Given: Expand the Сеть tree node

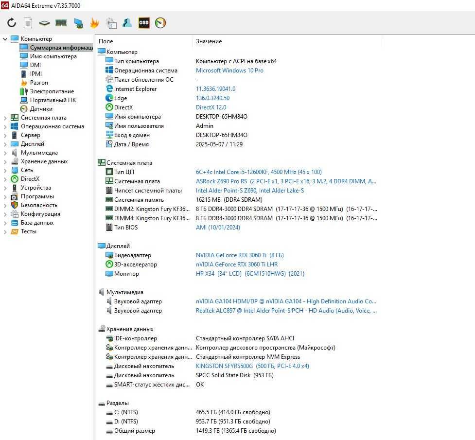Looking at the screenshot, I should [x=5, y=171].
